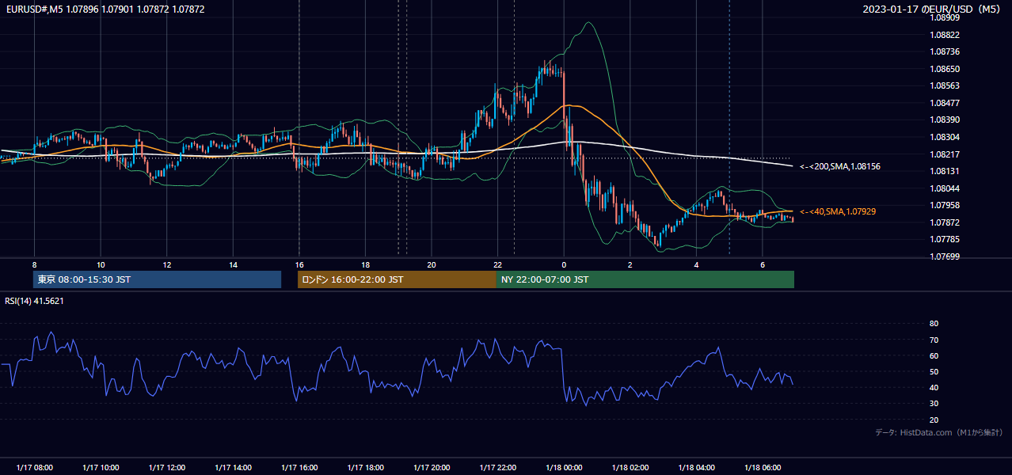
Task: Click the HistData.com data source credit
Action: coord(939,432)
